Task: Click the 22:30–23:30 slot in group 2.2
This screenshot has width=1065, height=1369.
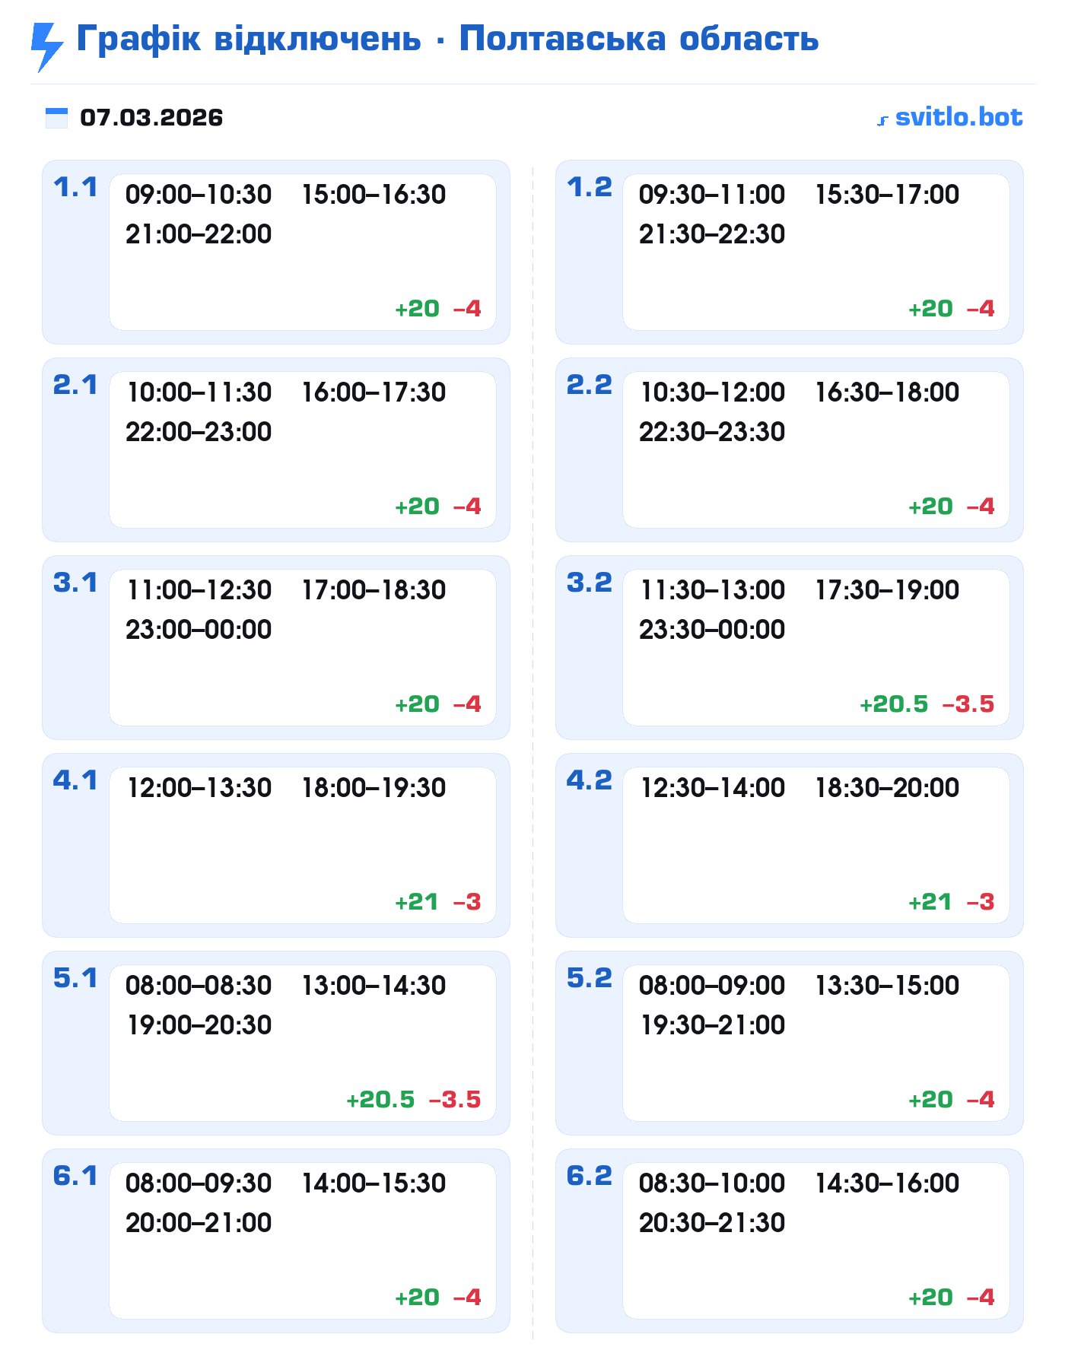Action: [x=712, y=432]
